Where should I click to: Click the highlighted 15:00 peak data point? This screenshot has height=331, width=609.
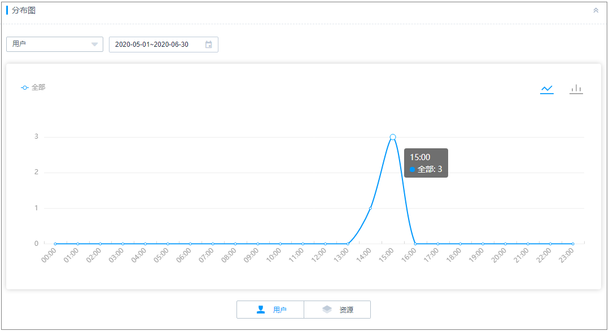[x=393, y=137]
